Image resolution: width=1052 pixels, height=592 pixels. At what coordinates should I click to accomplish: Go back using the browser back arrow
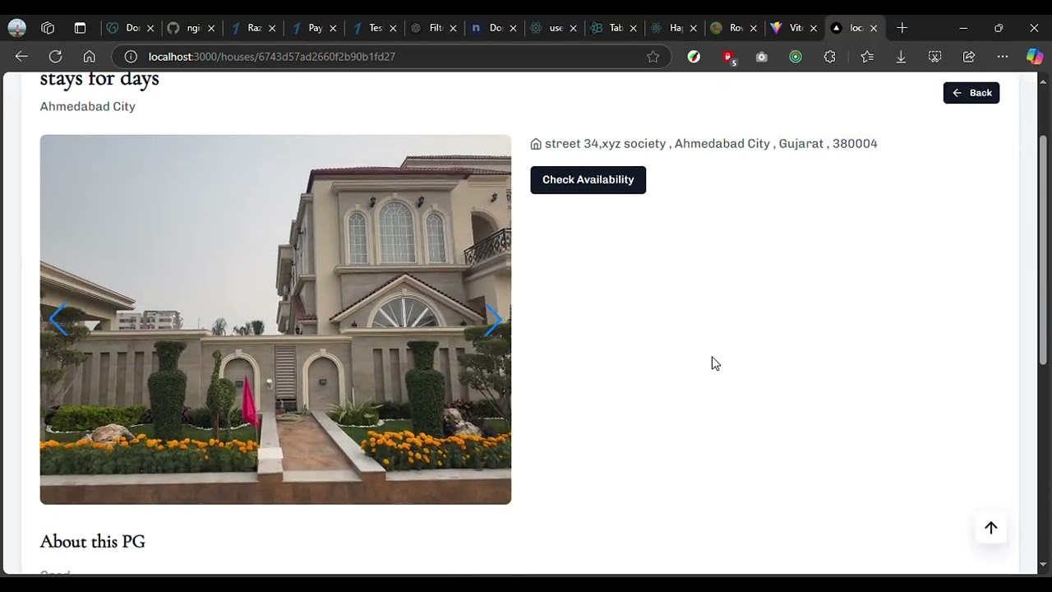point(21,57)
